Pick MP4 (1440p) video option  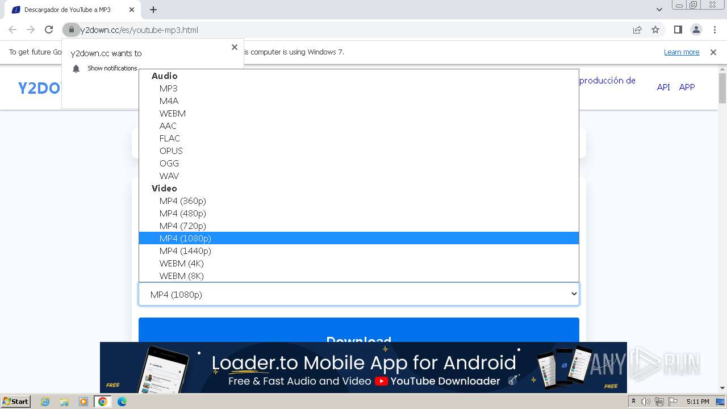[x=359, y=251]
